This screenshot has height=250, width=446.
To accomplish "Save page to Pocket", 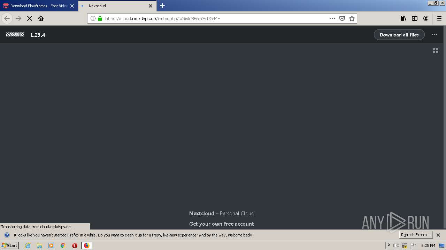I will [x=342, y=18].
